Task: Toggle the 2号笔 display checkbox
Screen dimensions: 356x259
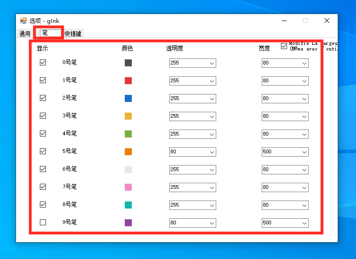Action: pyautogui.click(x=43, y=98)
